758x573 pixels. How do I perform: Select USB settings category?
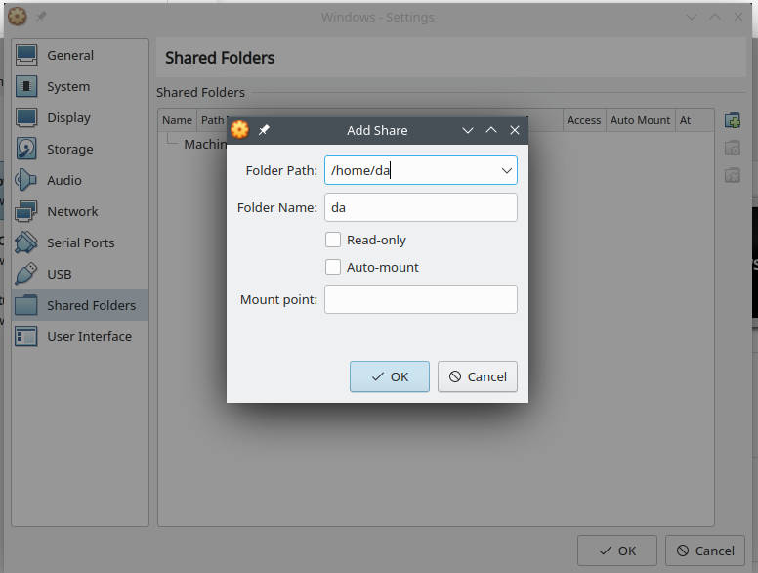tap(80, 274)
